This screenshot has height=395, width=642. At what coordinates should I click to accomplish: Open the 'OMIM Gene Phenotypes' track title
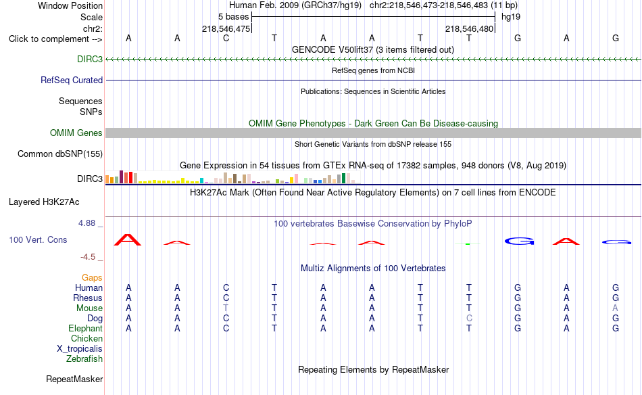(373, 123)
